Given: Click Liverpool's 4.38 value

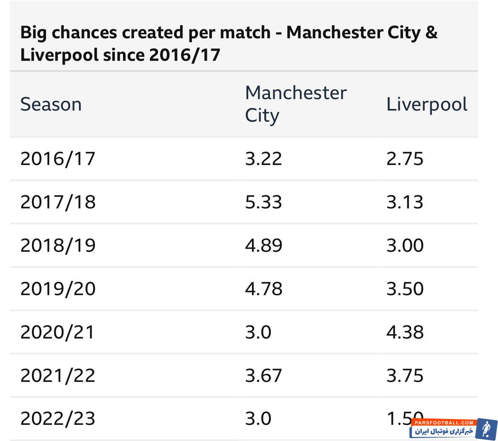Looking at the screenshot, I should 404,332.
